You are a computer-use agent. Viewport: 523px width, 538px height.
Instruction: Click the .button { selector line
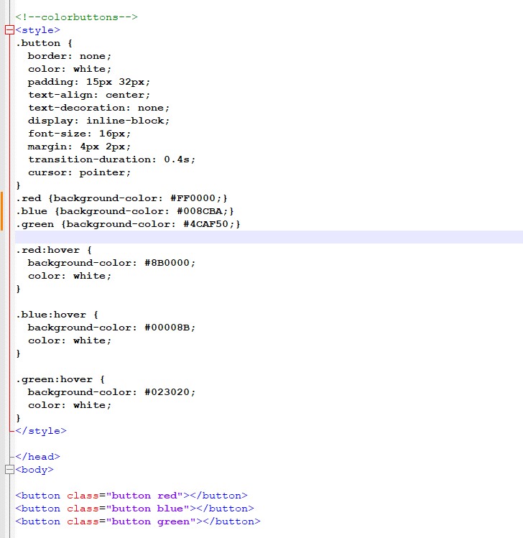pos(44,43)
